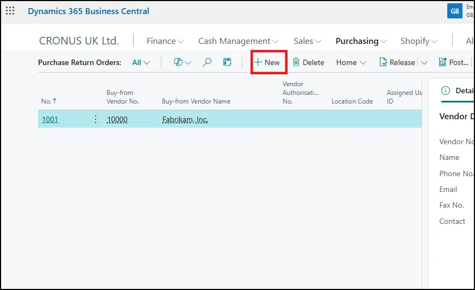Open the Home menu
The height and width of the screenshot is (290, 475).
point(351,62)
